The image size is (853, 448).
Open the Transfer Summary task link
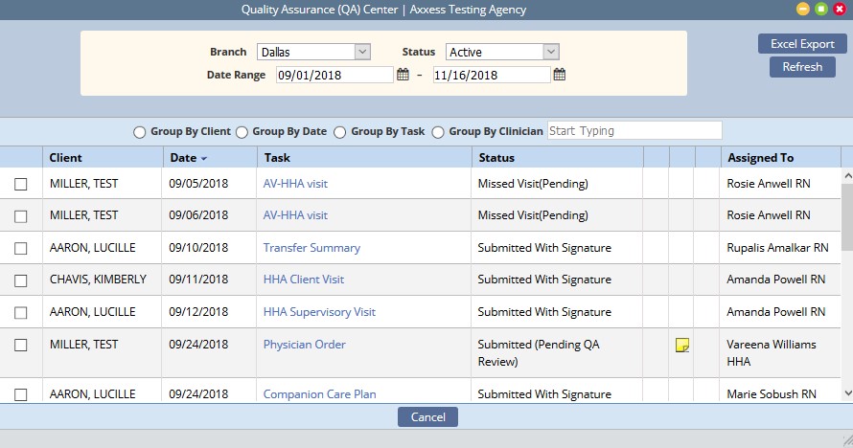[x=311, y=248]
